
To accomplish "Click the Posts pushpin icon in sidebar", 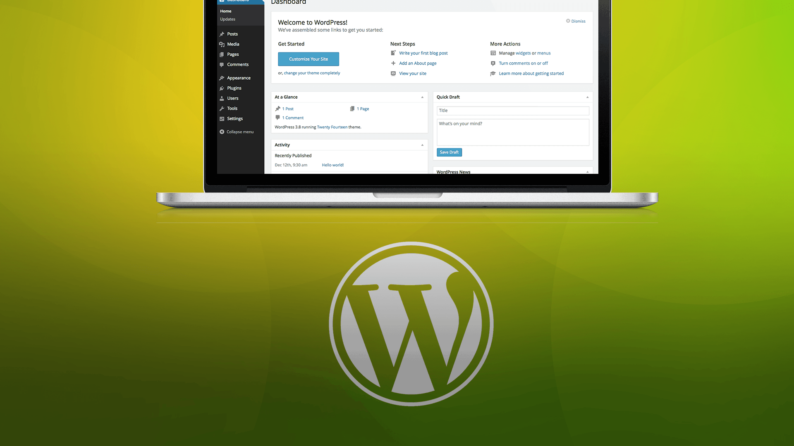I will [x=222, y=34].
